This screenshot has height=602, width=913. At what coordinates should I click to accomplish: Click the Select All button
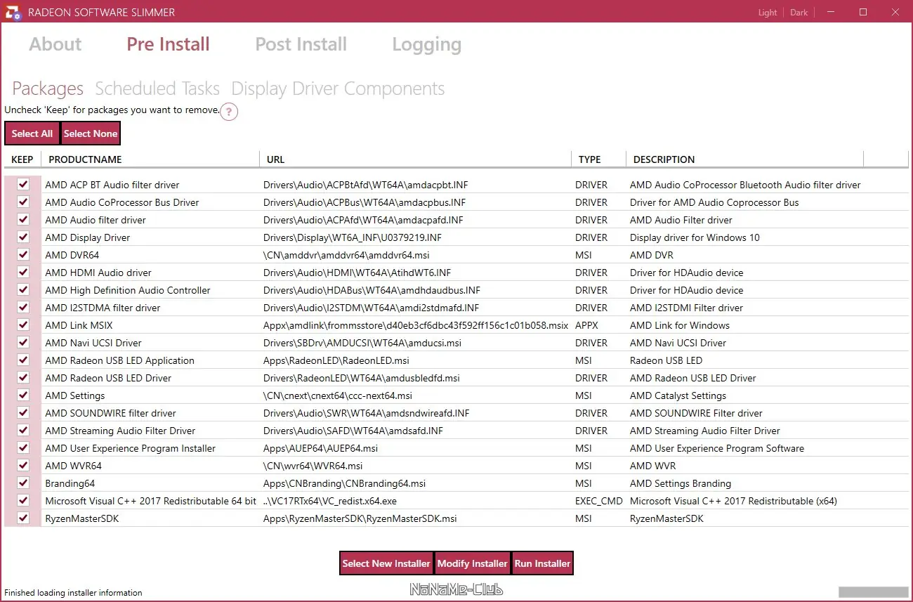(x=32, y=133)
